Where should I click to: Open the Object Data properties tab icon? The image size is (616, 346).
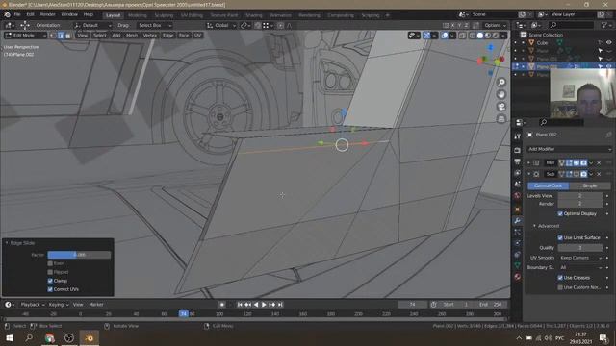pyautogui.click(x=517, y=265)
